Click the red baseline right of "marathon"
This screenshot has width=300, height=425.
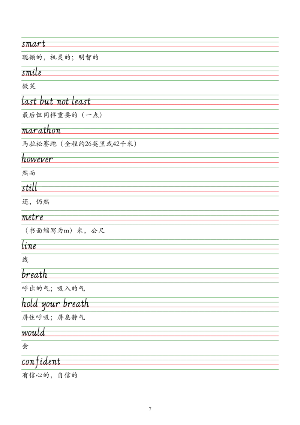(x=169, y=134)
